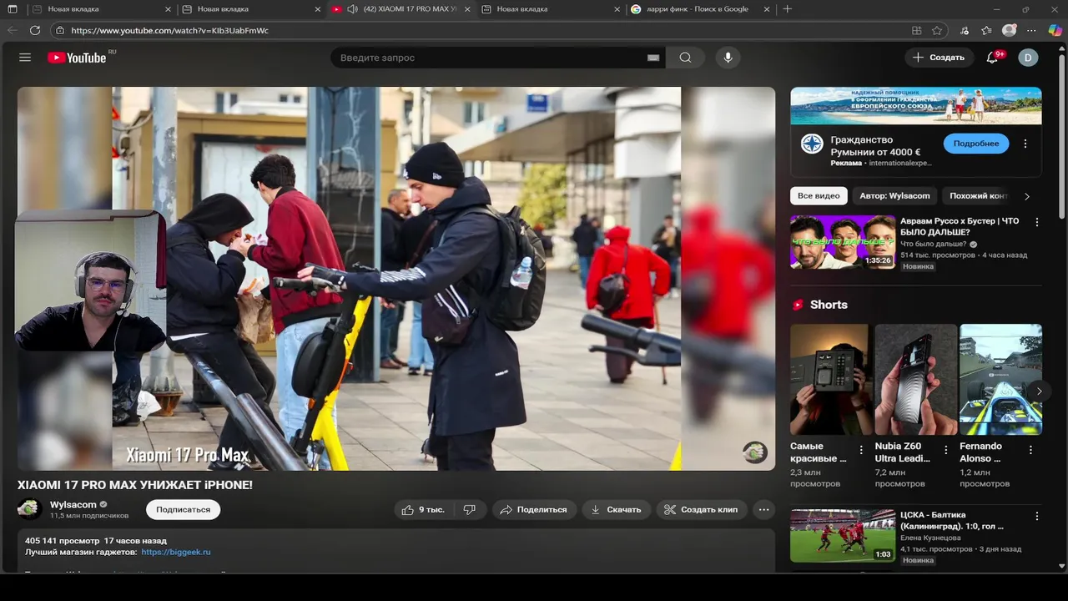The height and width of the screenshot is (601, 1068).
Task: Click the channel watermark on the video player
Action: (755, 452)
